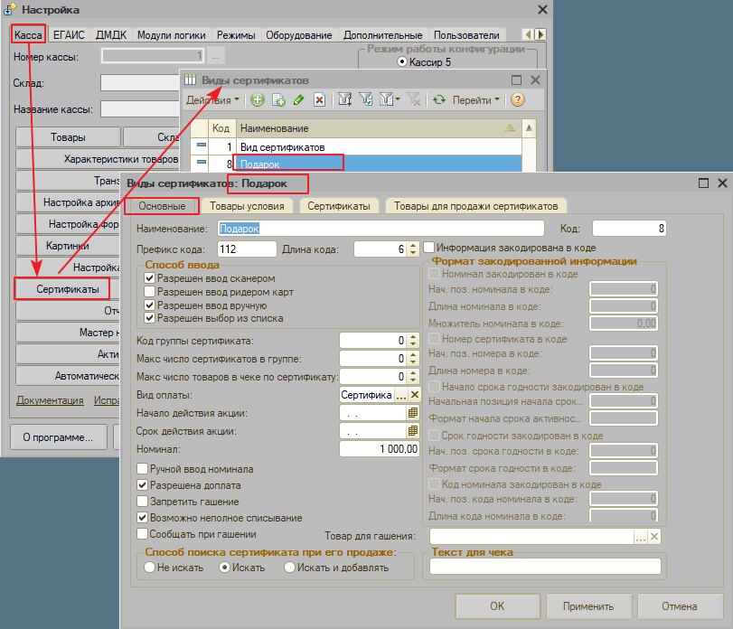Viewport: 733px width, 629px height.
Task: Open calendar for Начало действия акции
Action: pos(413,413)
